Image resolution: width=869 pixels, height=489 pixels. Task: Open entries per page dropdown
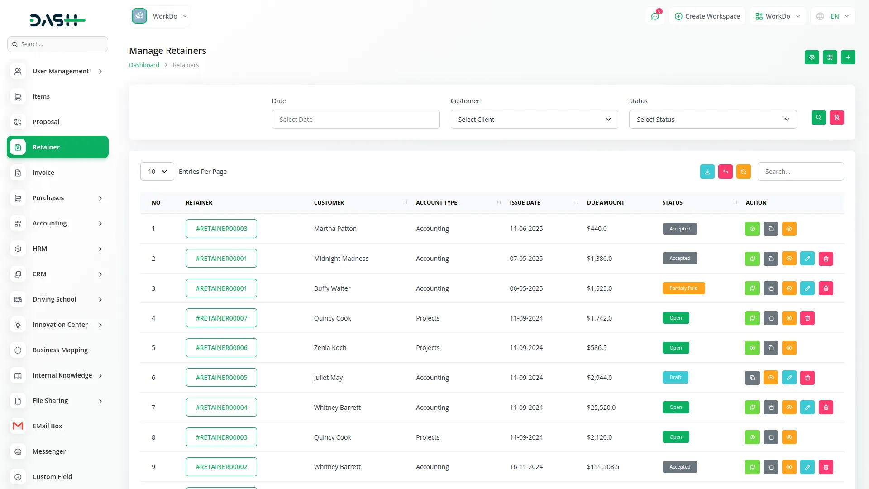click(157, 172)
